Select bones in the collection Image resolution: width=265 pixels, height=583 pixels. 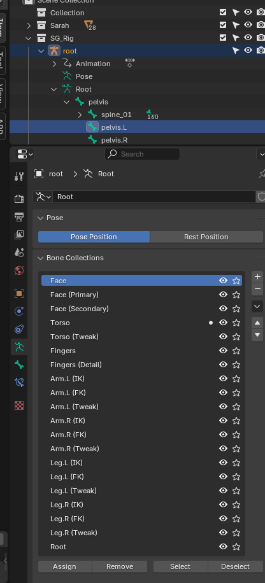(x=180, y=566)
